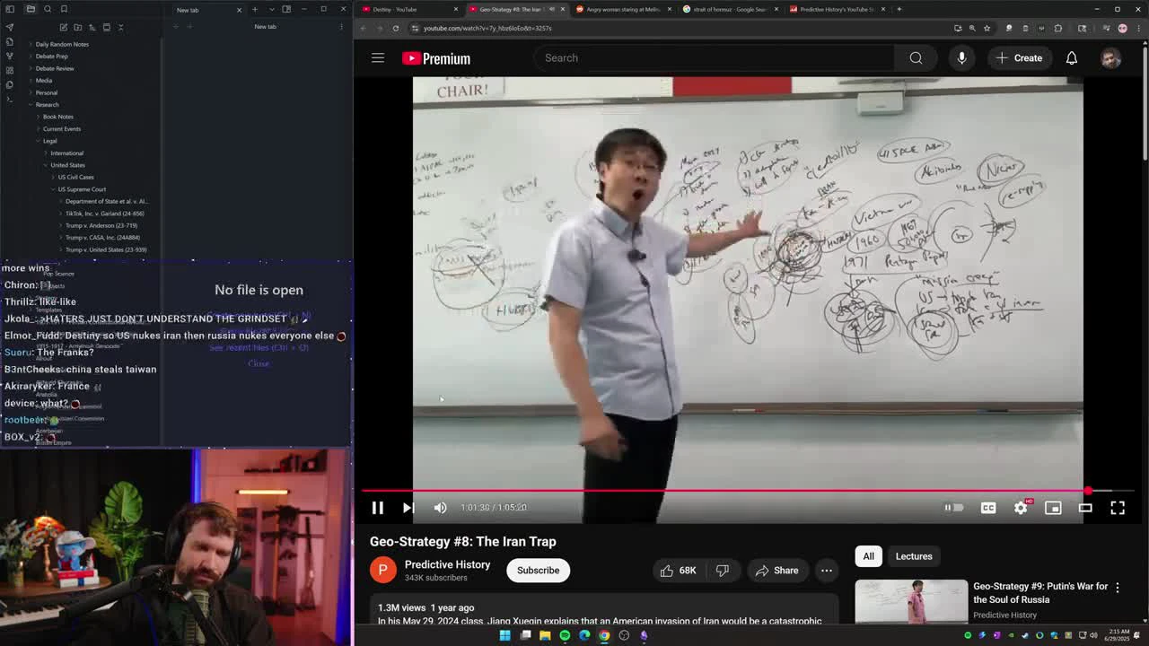The image size is (1149, 646).
Task: Bookmark this page with star icon
Action: pyautogui.click(x=988, y=28)
